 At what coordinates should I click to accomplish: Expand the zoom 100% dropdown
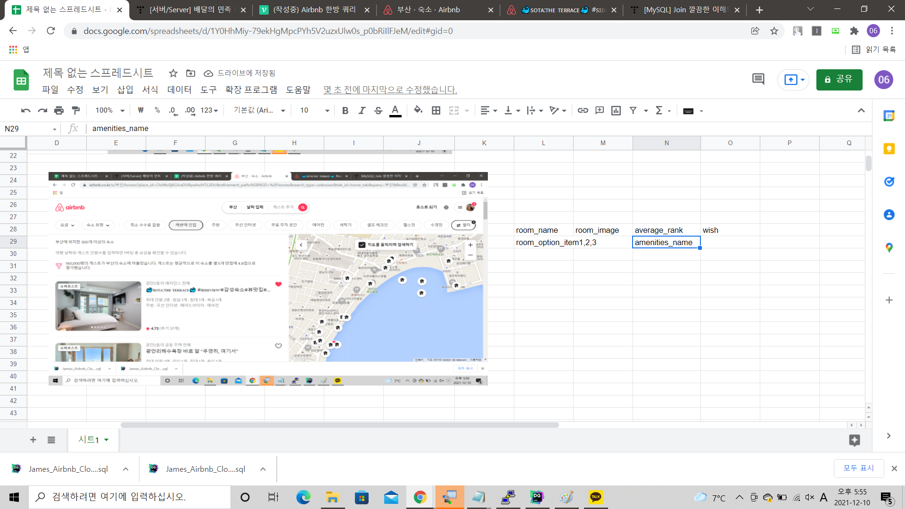(110, 110)
